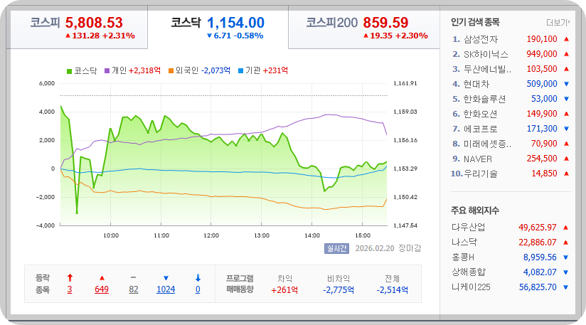Click the 코스닥 intraday chart area
The width and height of the screenshot is (586, 325).
[223, 154]
